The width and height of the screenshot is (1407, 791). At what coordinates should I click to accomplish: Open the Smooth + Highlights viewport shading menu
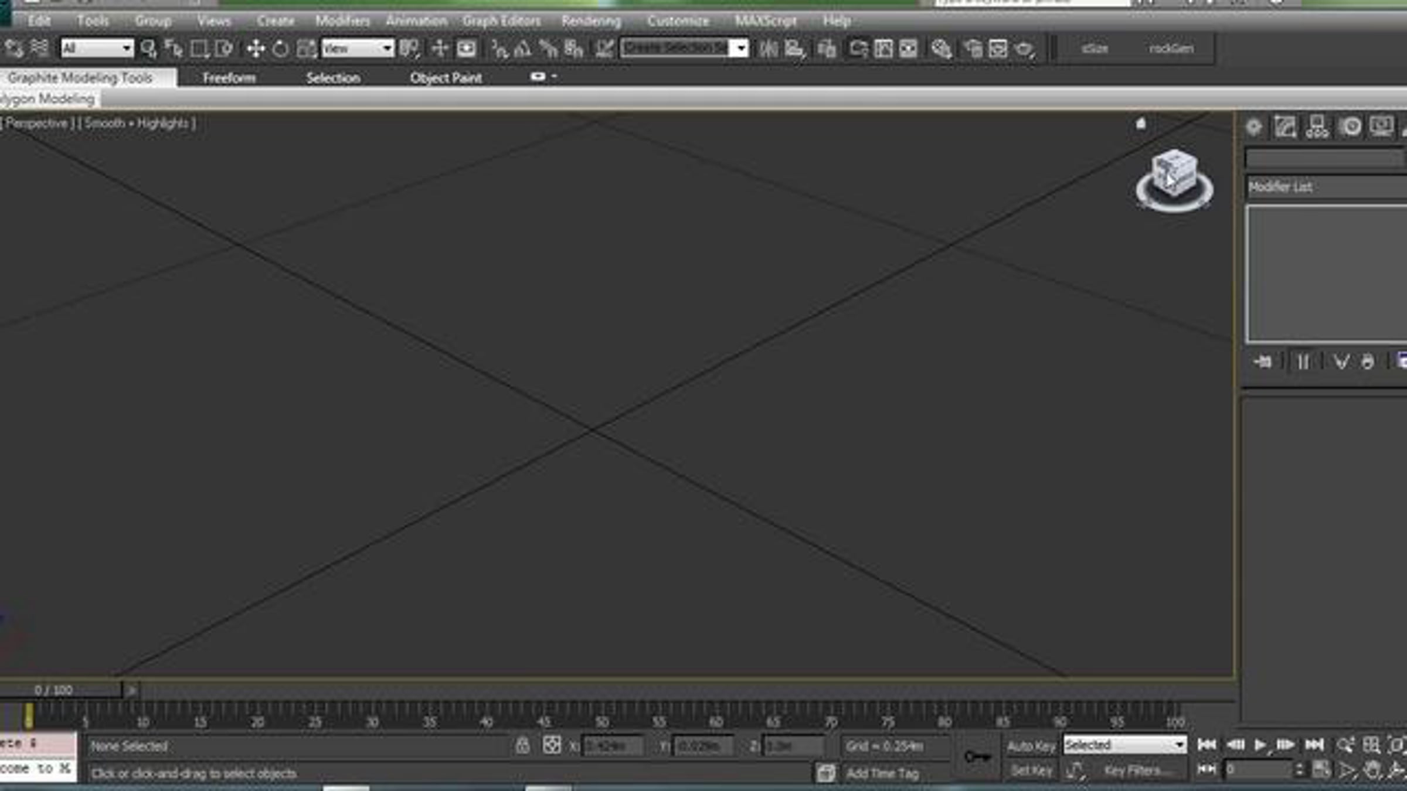(137, 123)
